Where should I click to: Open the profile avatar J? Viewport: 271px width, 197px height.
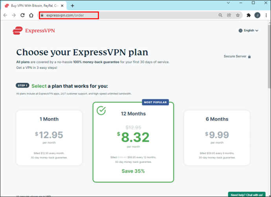257,15
